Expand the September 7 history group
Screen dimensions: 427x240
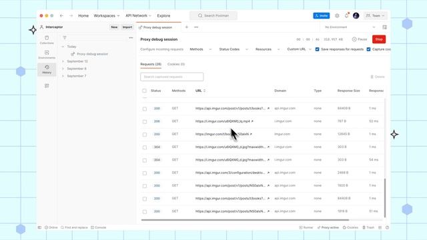point(63,76)
